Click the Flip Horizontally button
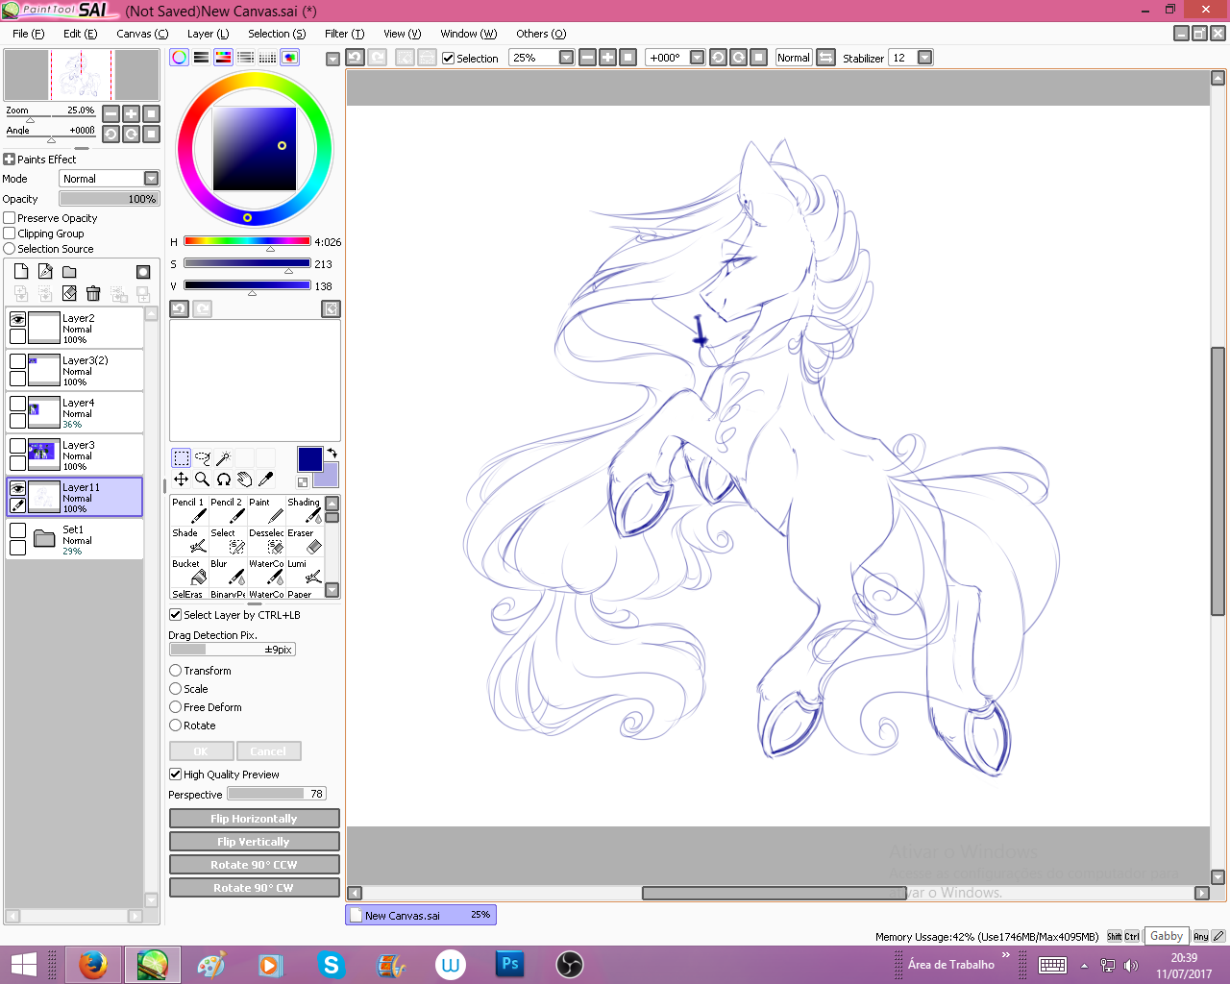Screen dimensions: 1230x984 254,819
